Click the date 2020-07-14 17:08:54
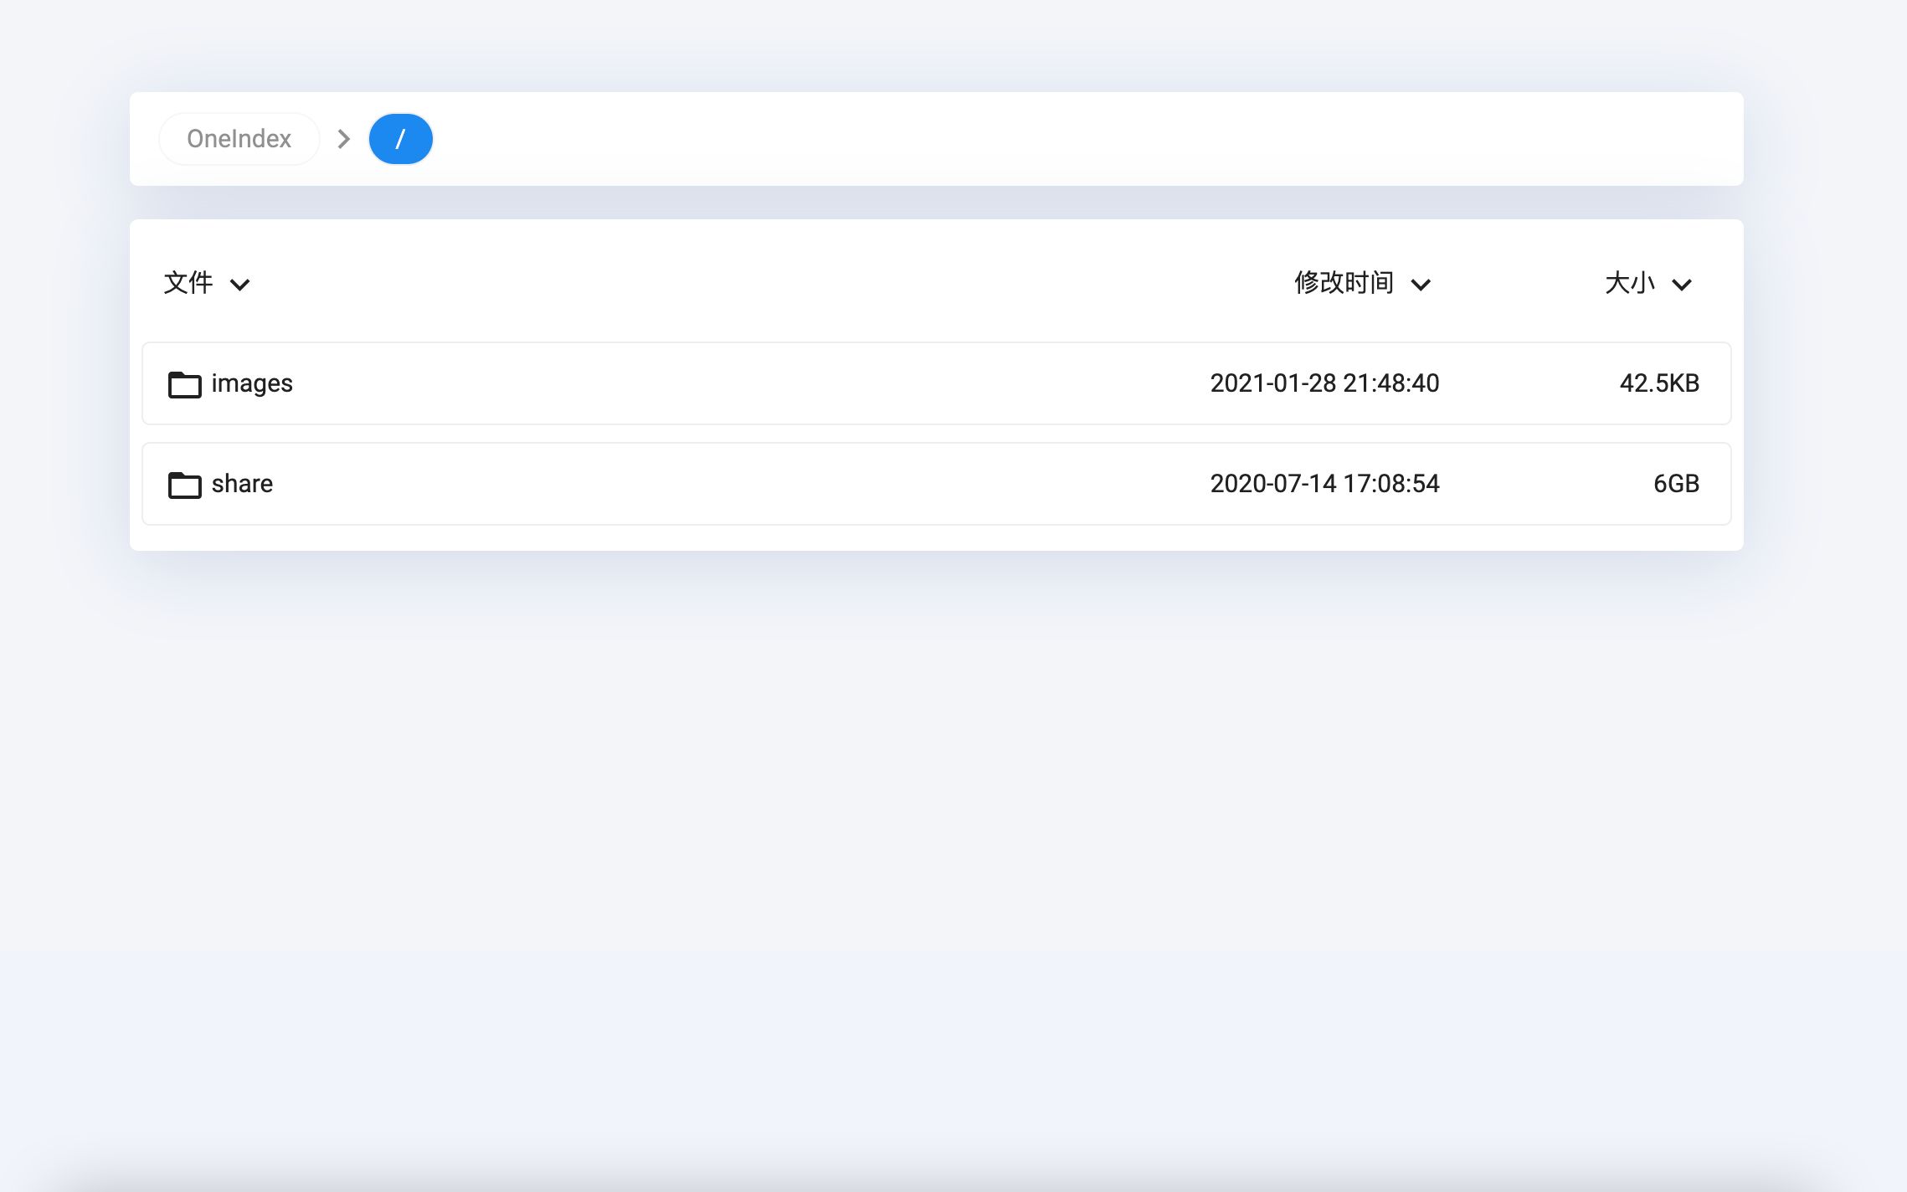 click(x=1324, y=484)
